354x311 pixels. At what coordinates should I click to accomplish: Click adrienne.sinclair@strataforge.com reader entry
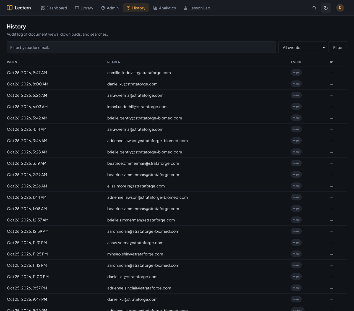coord(139,288)
